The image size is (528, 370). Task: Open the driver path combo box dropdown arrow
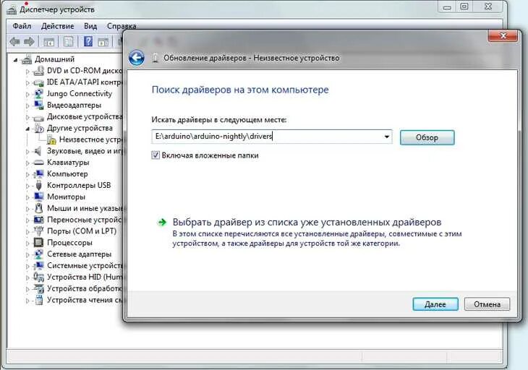(x=387, y=137)
